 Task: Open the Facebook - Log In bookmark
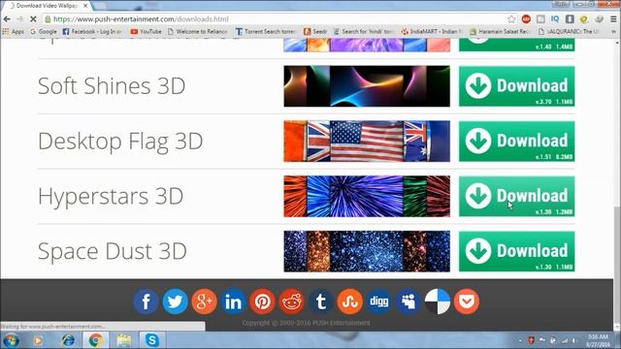[93, 31]
